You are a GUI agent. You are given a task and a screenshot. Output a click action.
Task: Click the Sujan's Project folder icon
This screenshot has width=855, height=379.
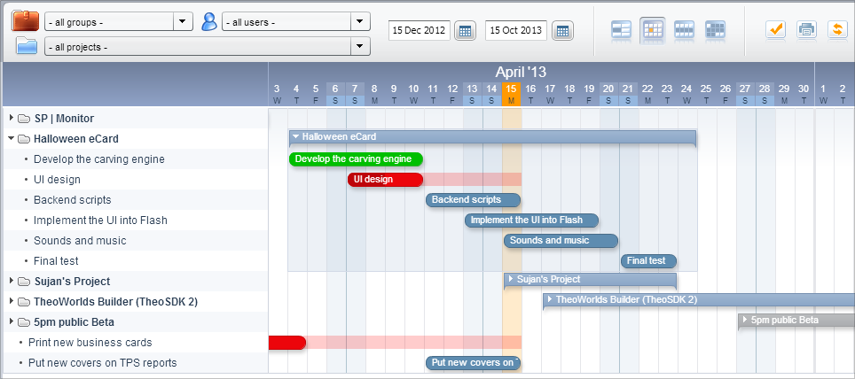(x=23, y=282)
